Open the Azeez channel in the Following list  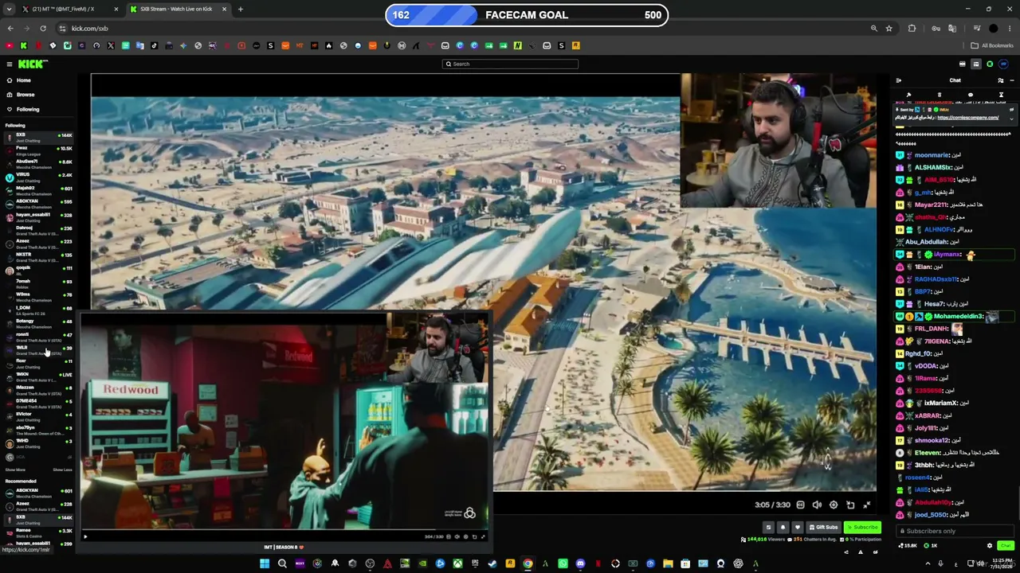[x=38, y=244]
